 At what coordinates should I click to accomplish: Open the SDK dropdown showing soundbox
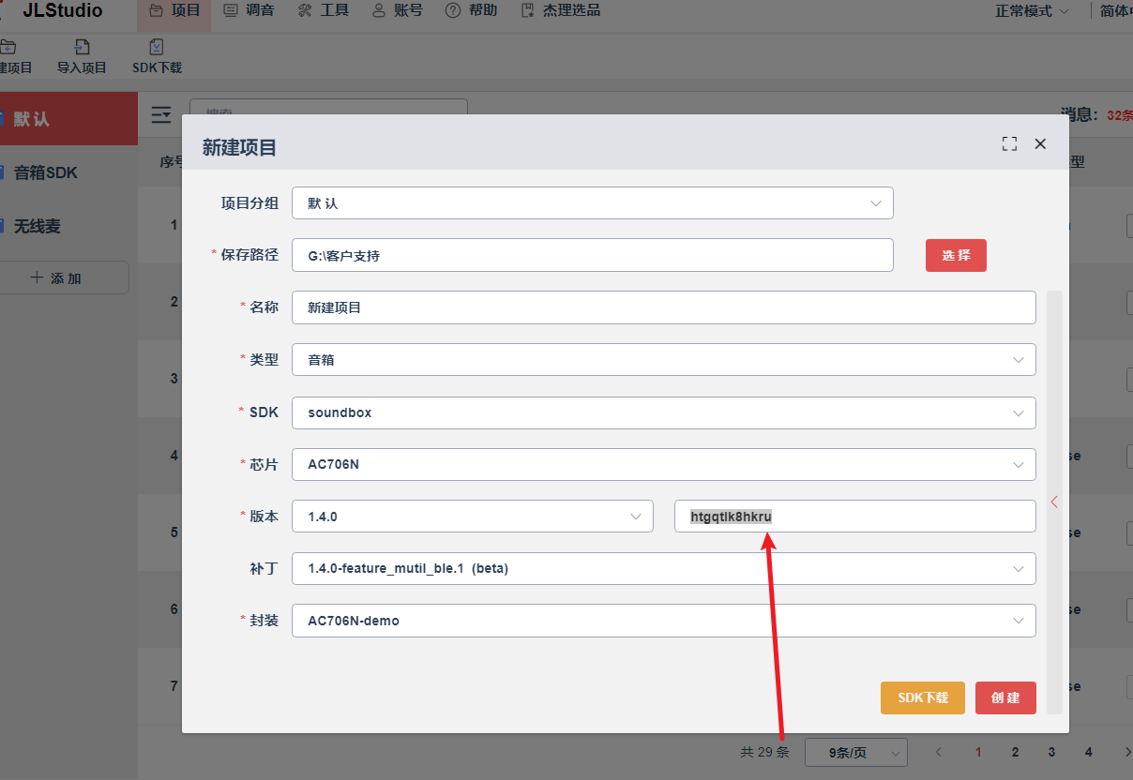click(664, 412)
